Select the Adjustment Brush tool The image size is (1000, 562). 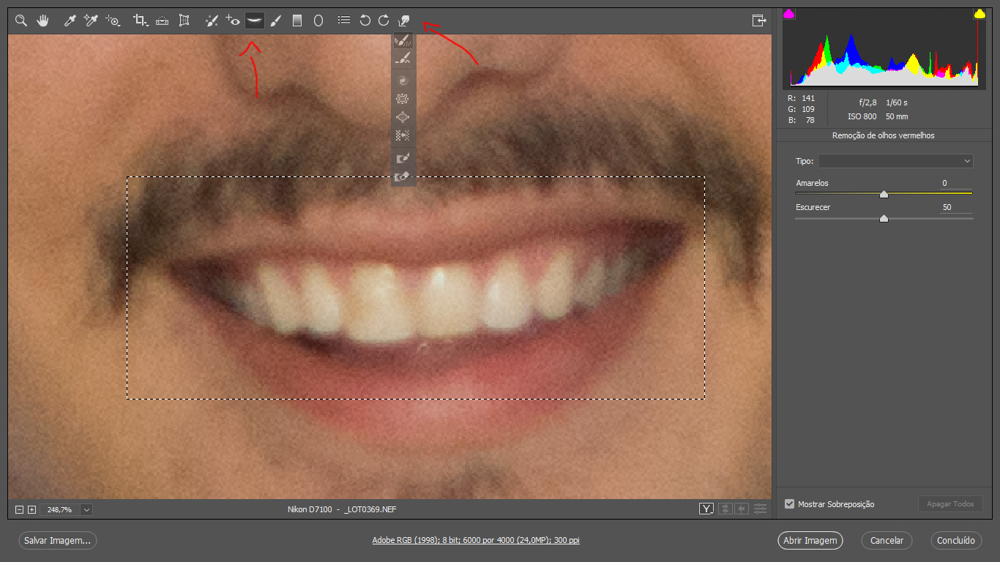click(275, 20)
